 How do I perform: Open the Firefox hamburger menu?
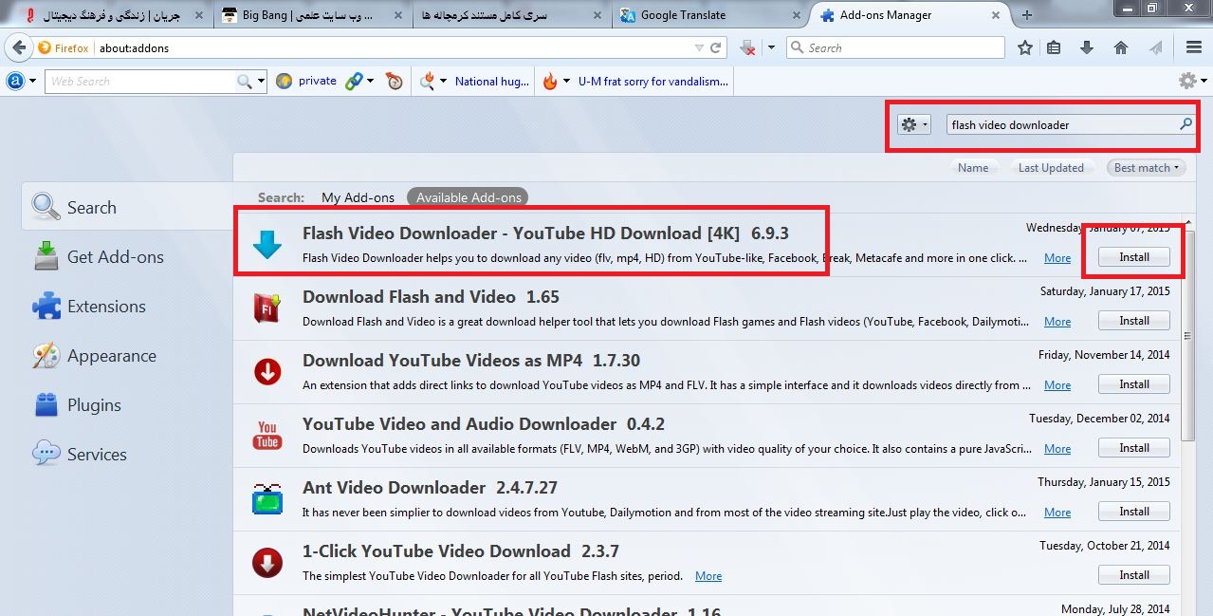1194,47
